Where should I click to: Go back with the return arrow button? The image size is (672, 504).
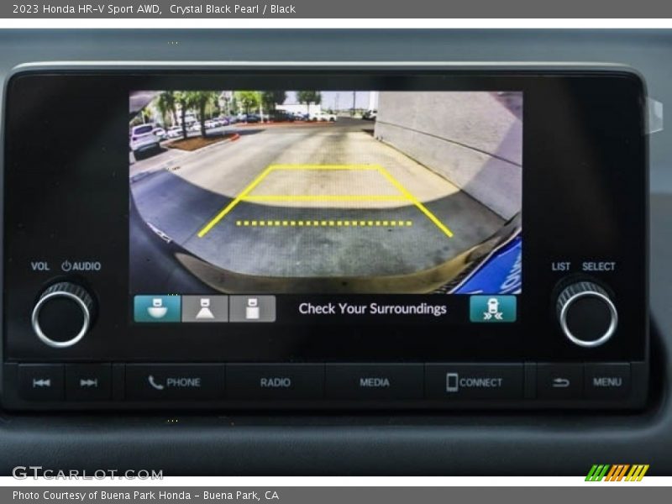[560, 382]
